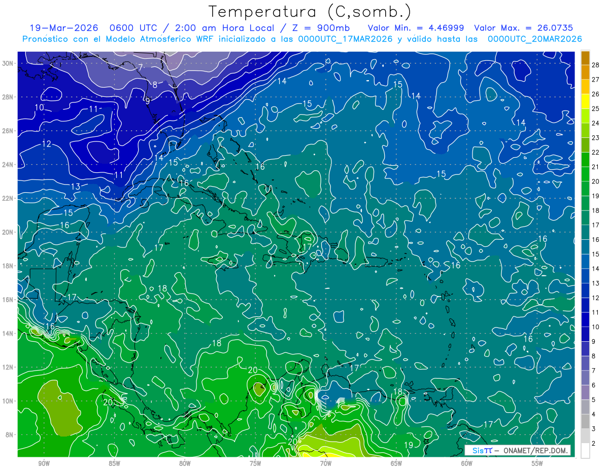Click the 'SisPI - ONAMET/REP.DOM.' credit label

point(517,451)
